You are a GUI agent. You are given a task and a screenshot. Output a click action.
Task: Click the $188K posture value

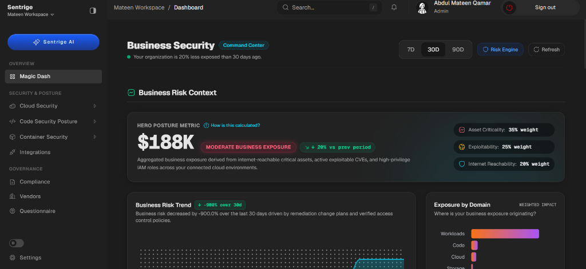click(166, 142)
